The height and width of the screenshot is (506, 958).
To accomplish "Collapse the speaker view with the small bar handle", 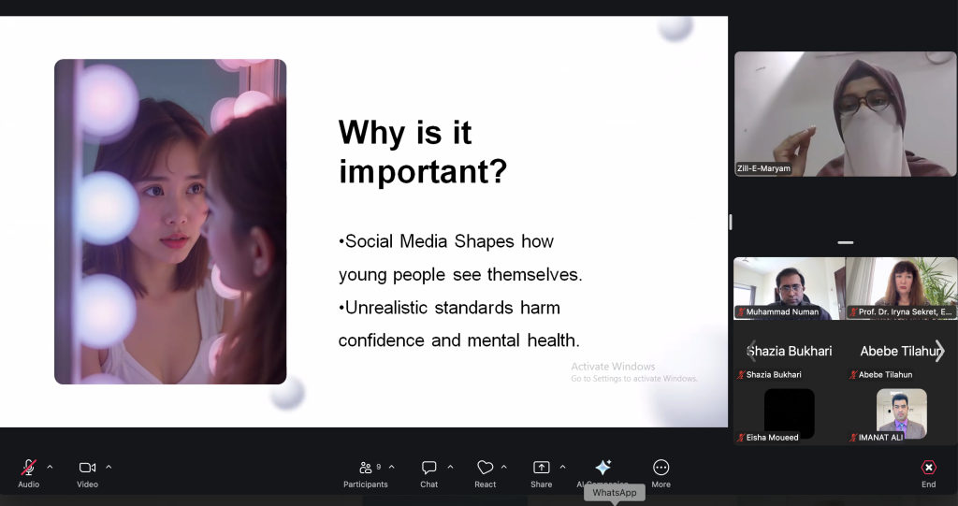I will 846,242.
